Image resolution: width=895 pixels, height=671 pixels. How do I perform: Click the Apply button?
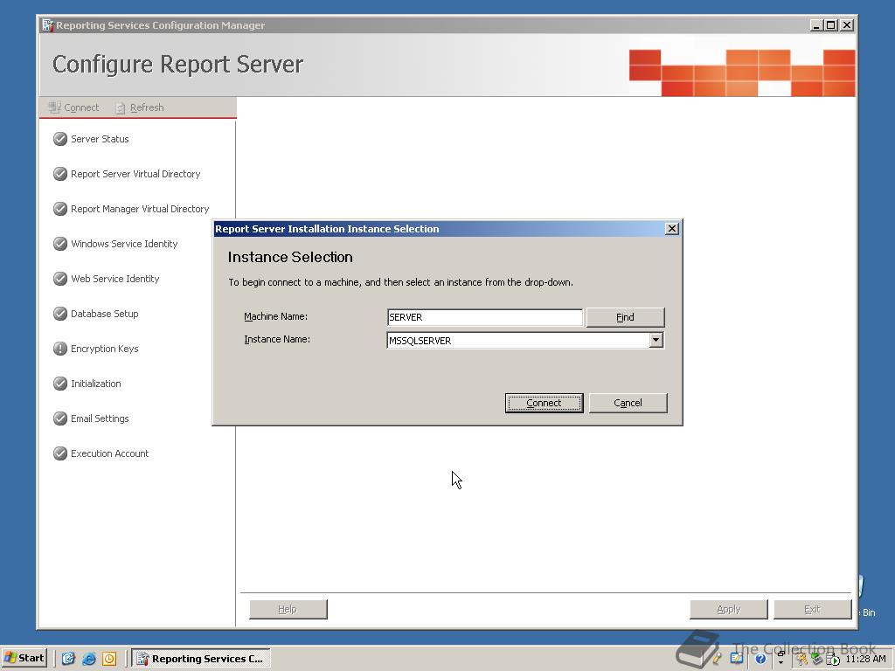[x=729, y=609]
